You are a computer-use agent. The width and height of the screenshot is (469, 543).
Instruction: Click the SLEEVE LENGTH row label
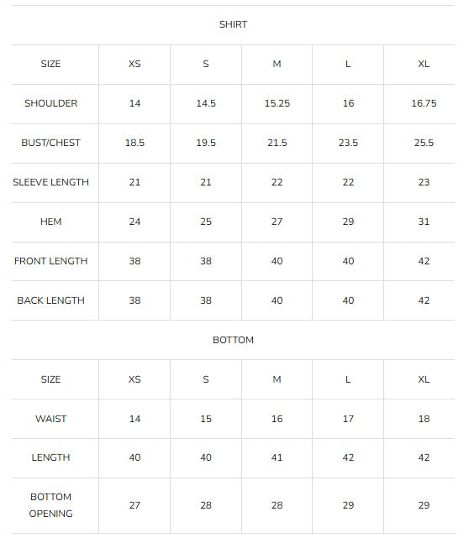coord(51,182)
